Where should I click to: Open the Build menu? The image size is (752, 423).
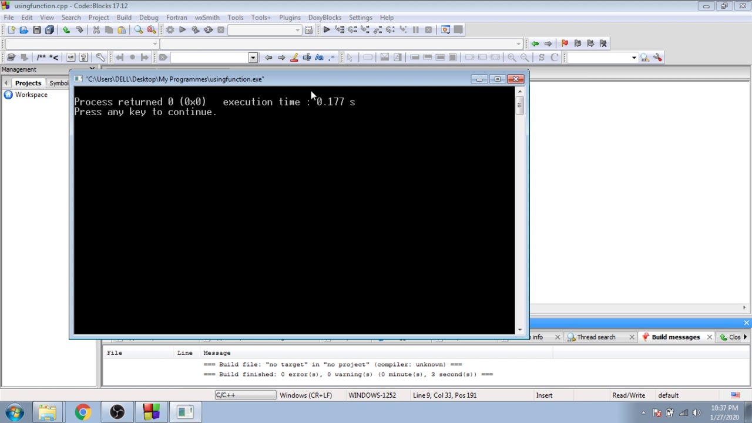(x=124, y=18)
